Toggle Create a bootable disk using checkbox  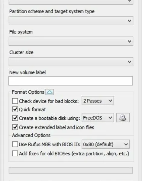15,118
